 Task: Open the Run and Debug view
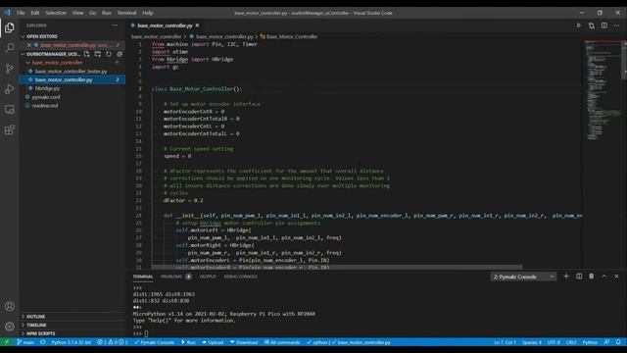pyautogui.click(x=9, y=89)
